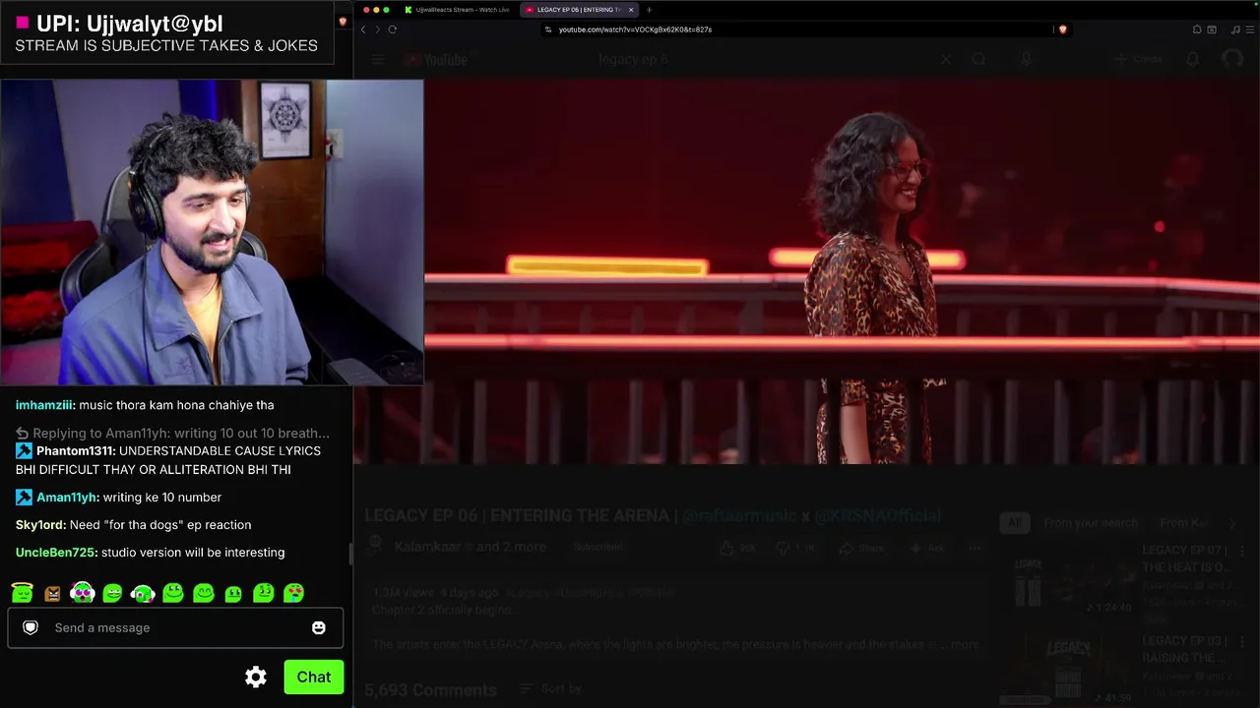Share the Legacy EP 06 video
Screen dimensions: 1260x708
click(861, 548)
